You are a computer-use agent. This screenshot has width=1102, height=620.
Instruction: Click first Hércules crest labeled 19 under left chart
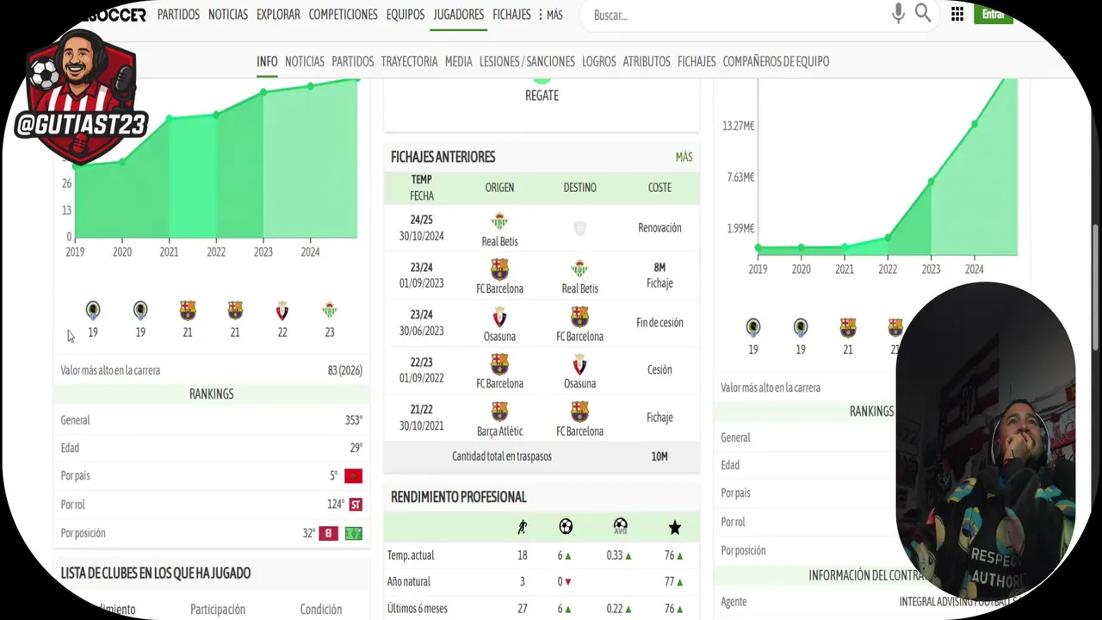pos(93,311)
